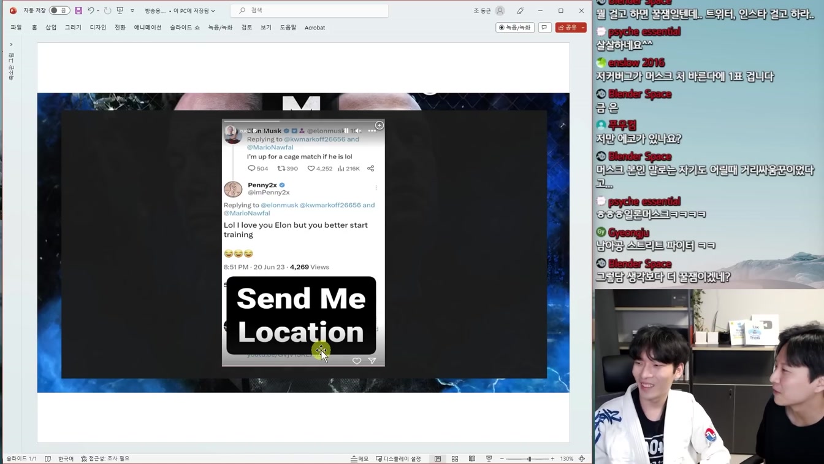Switch to the 삽입 (Insert) tab
The width and height of the screenshot is (824, 464).
click(x=51, y=28)
